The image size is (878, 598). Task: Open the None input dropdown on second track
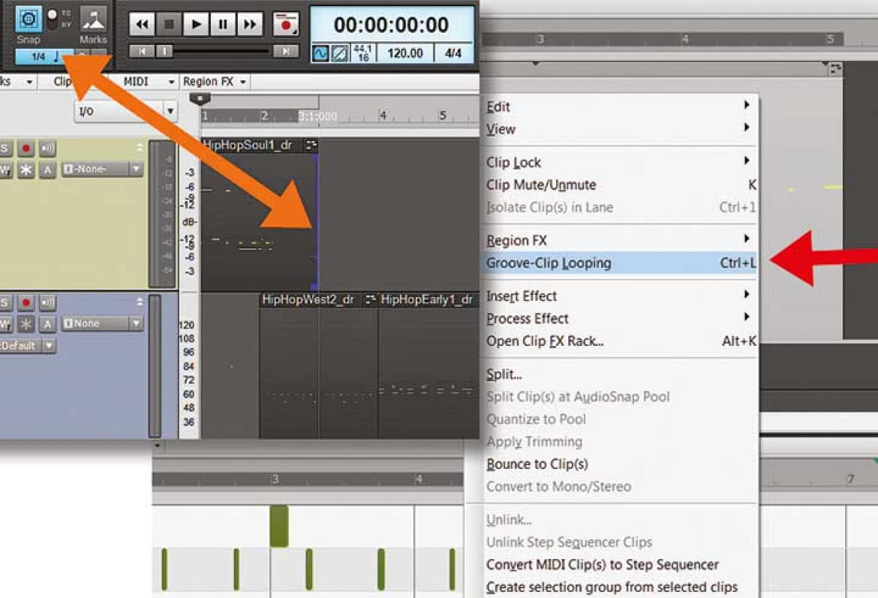pos(103,323)
